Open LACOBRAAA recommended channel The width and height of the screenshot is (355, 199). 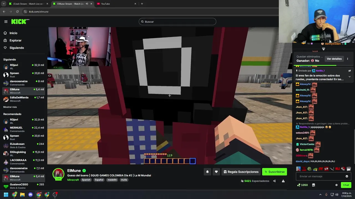pyautogui.click(x=24, y=162)
